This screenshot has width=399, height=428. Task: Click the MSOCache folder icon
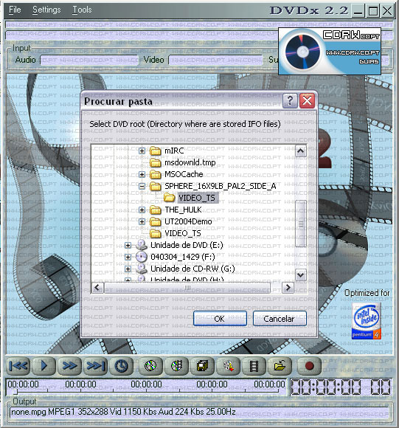click(x=156, y=174)
